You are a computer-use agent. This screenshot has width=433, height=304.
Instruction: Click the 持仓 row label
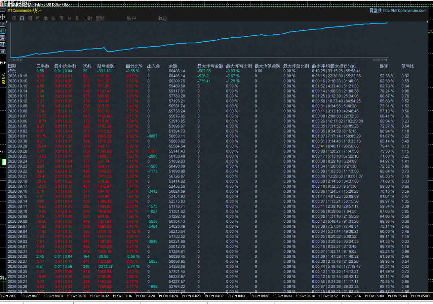(12, 71)
